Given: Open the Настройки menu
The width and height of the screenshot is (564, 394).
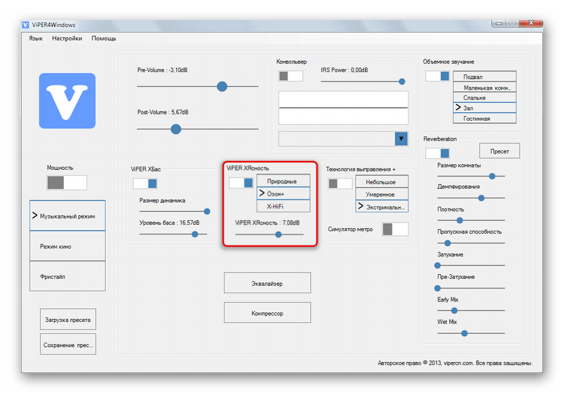Looking at the screenshot, I should point(67,38).
